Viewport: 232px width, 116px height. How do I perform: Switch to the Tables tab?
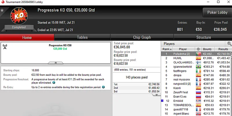pos(82,37)
